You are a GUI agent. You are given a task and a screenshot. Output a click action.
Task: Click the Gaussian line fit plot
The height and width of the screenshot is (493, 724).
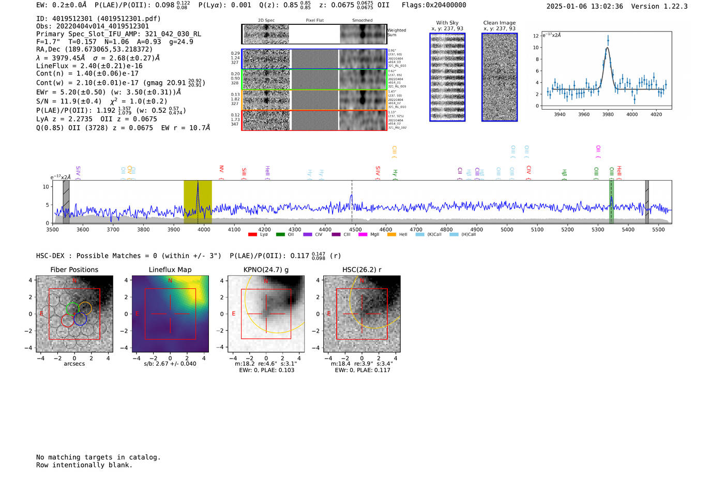point(607,70)
